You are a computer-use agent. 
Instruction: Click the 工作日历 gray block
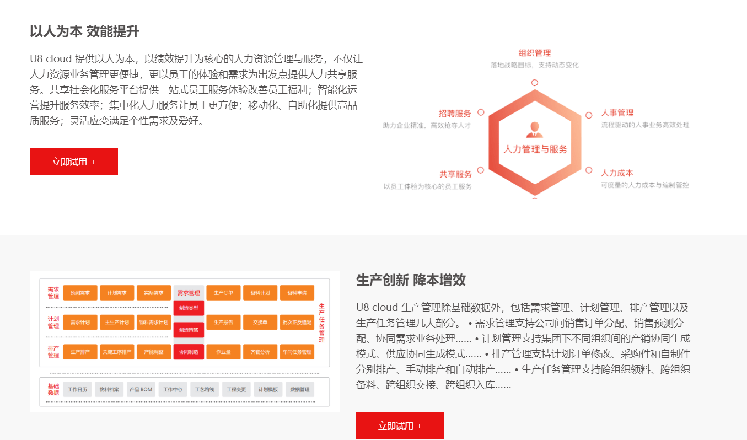pos(77,389)
